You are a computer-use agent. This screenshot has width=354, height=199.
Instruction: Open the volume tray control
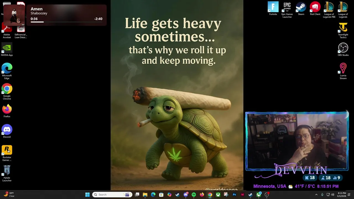pos(332,195)
